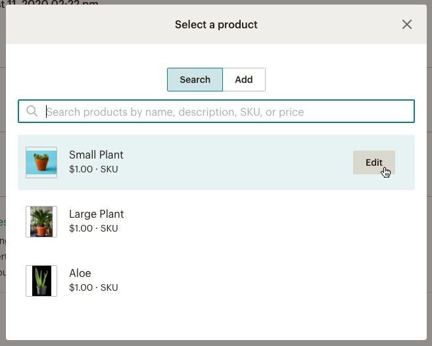Choose the Small Plant product name

click(x=96, y=155)
